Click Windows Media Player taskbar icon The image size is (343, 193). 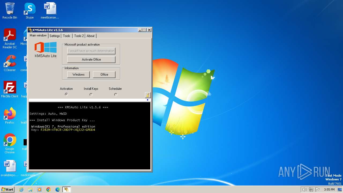point(39,190)
